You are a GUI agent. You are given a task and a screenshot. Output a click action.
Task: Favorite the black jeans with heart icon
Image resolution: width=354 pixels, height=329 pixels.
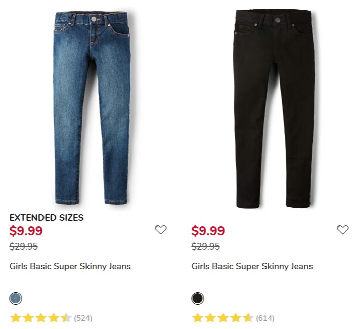pyautogui.click(x=343, y=230)
